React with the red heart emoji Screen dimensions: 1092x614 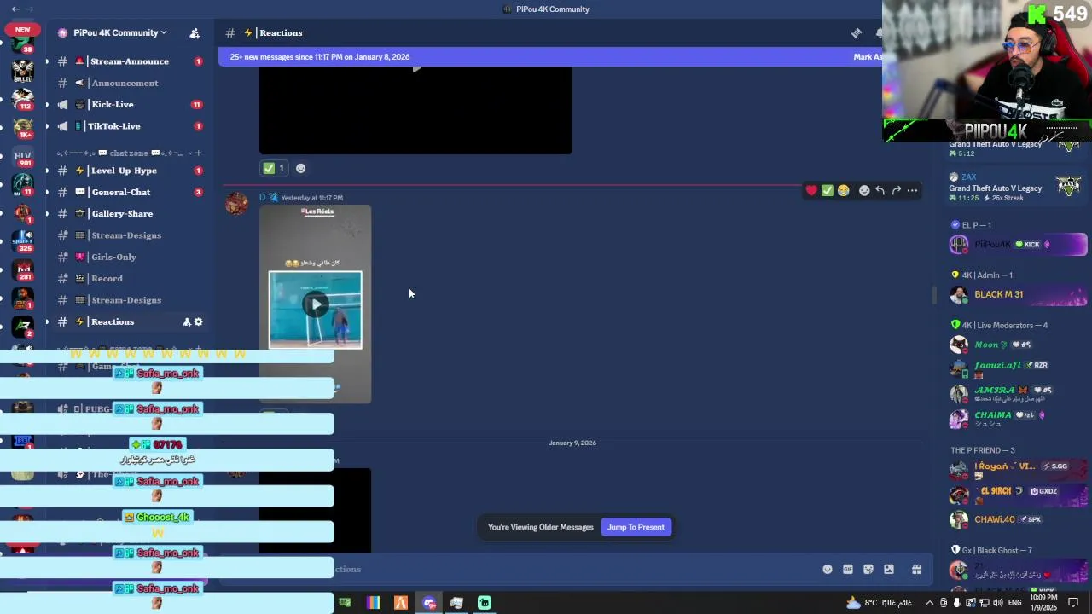pos(811,190)
